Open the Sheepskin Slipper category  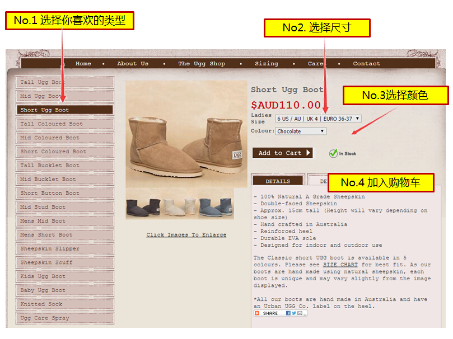(x=65, y=248)
